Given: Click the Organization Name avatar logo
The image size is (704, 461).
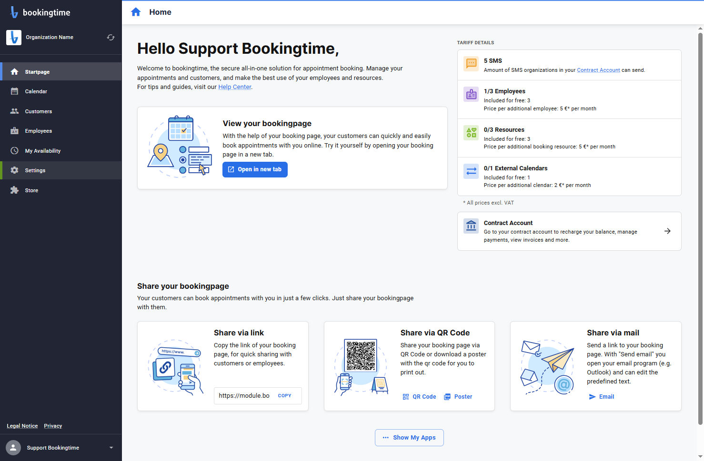Looking at the screenshot, I should [x=14, y=37].
